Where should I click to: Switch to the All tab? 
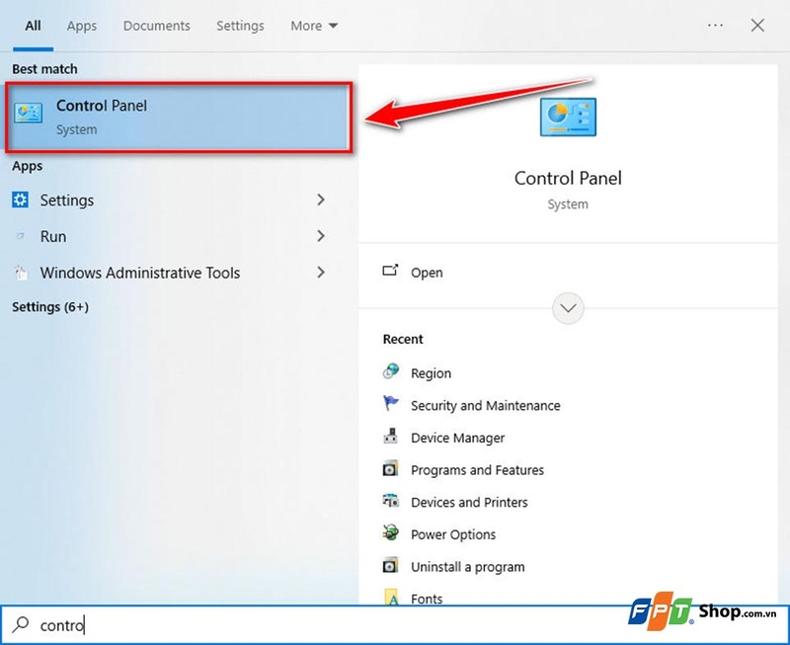point(34,26)
